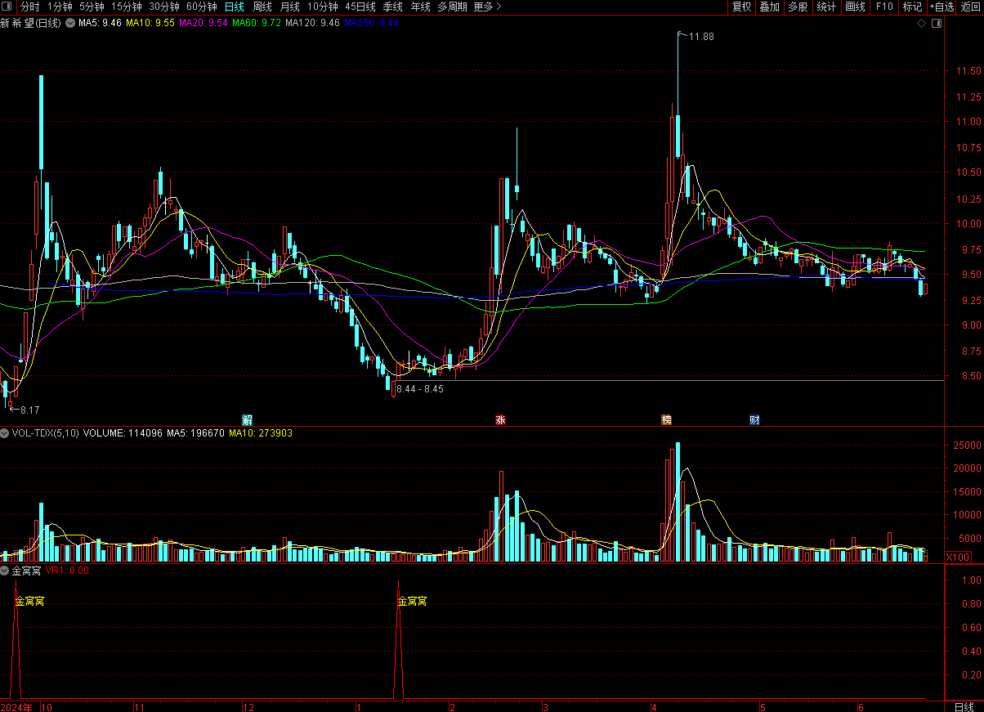This screenshot has height=712, width=984.
Task: Click the 2024年 date label on the time axis
Action: [x=17, y=706]
